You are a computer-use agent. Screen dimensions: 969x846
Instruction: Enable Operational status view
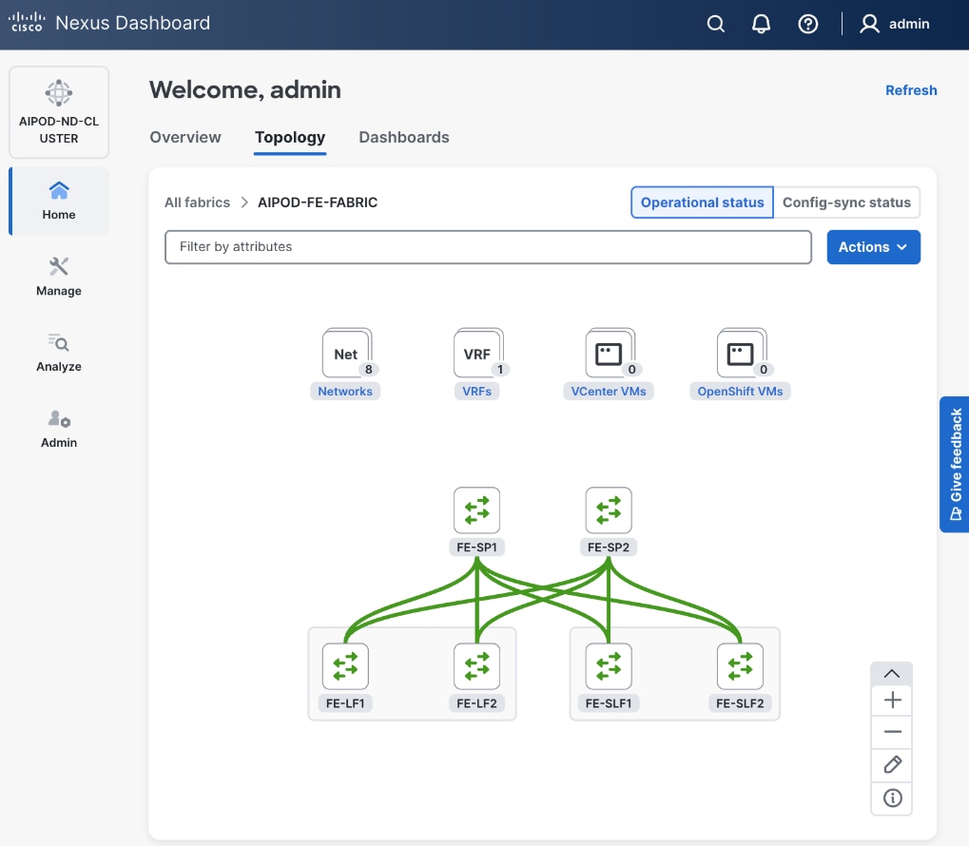click(x=702, y=202)
